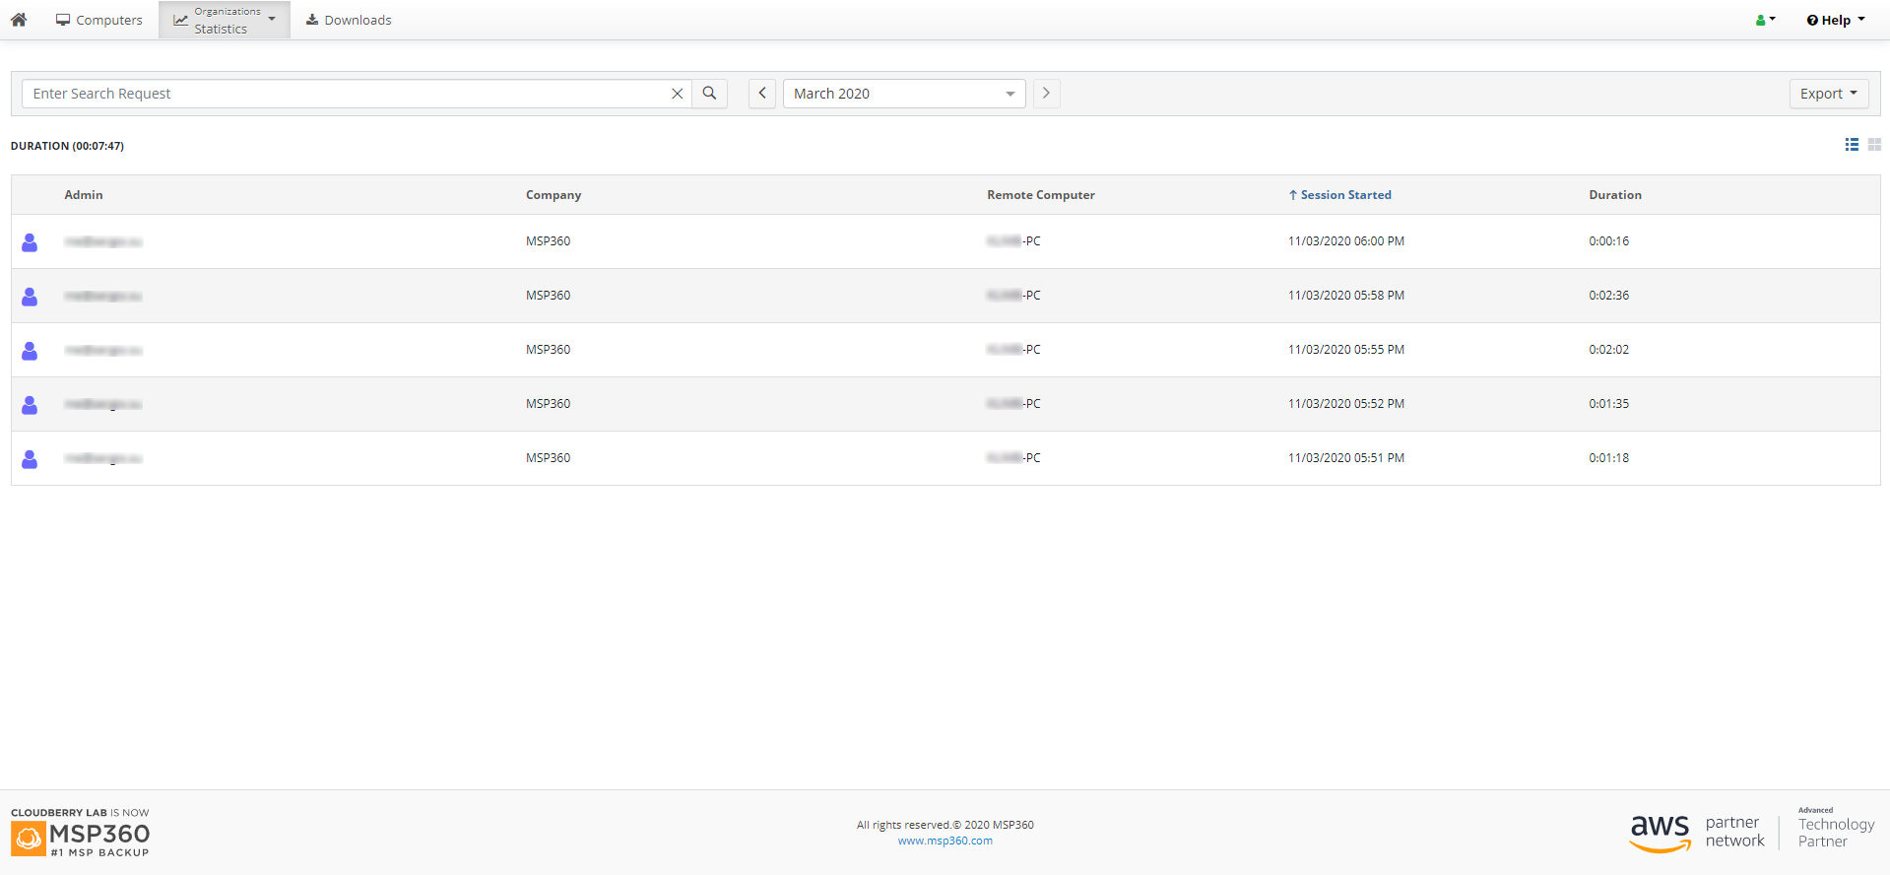Click the MSP360 logo in footer
This screenshot has height=875, width=1890.
(80, 834)
